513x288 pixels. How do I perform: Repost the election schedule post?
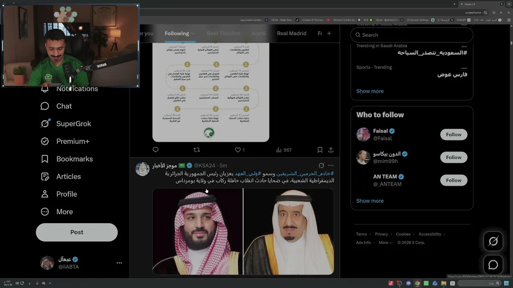196,150
